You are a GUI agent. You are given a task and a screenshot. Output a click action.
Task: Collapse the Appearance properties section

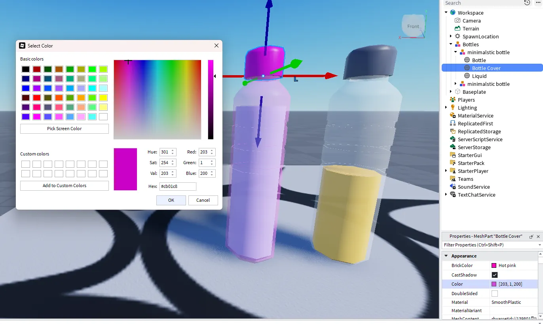coord(446,256)
